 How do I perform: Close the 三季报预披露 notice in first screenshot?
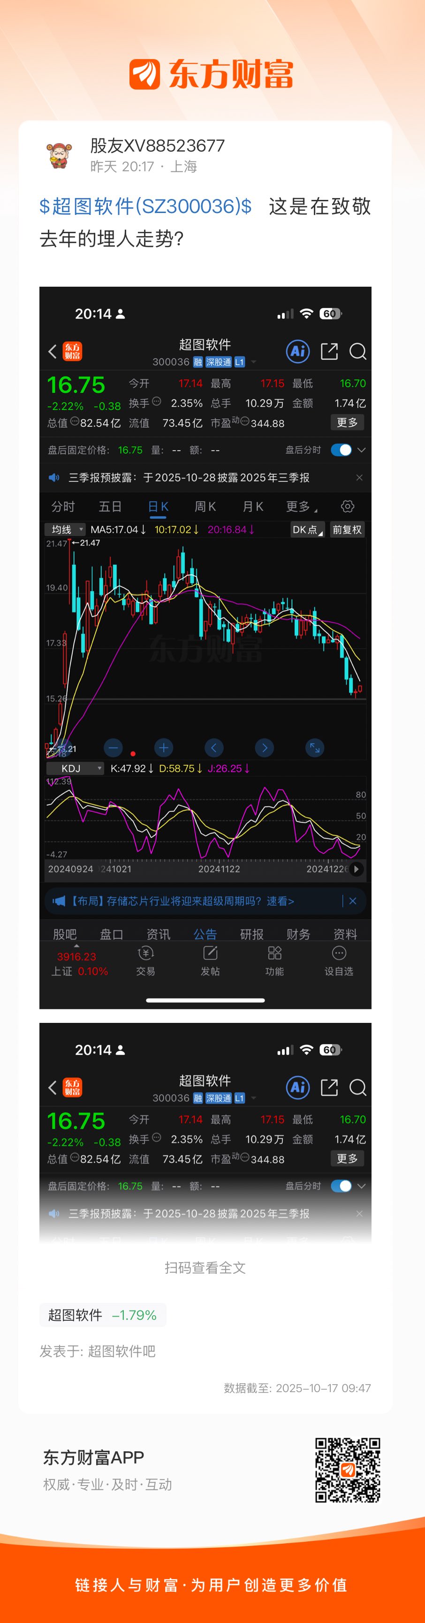(359, 478)
